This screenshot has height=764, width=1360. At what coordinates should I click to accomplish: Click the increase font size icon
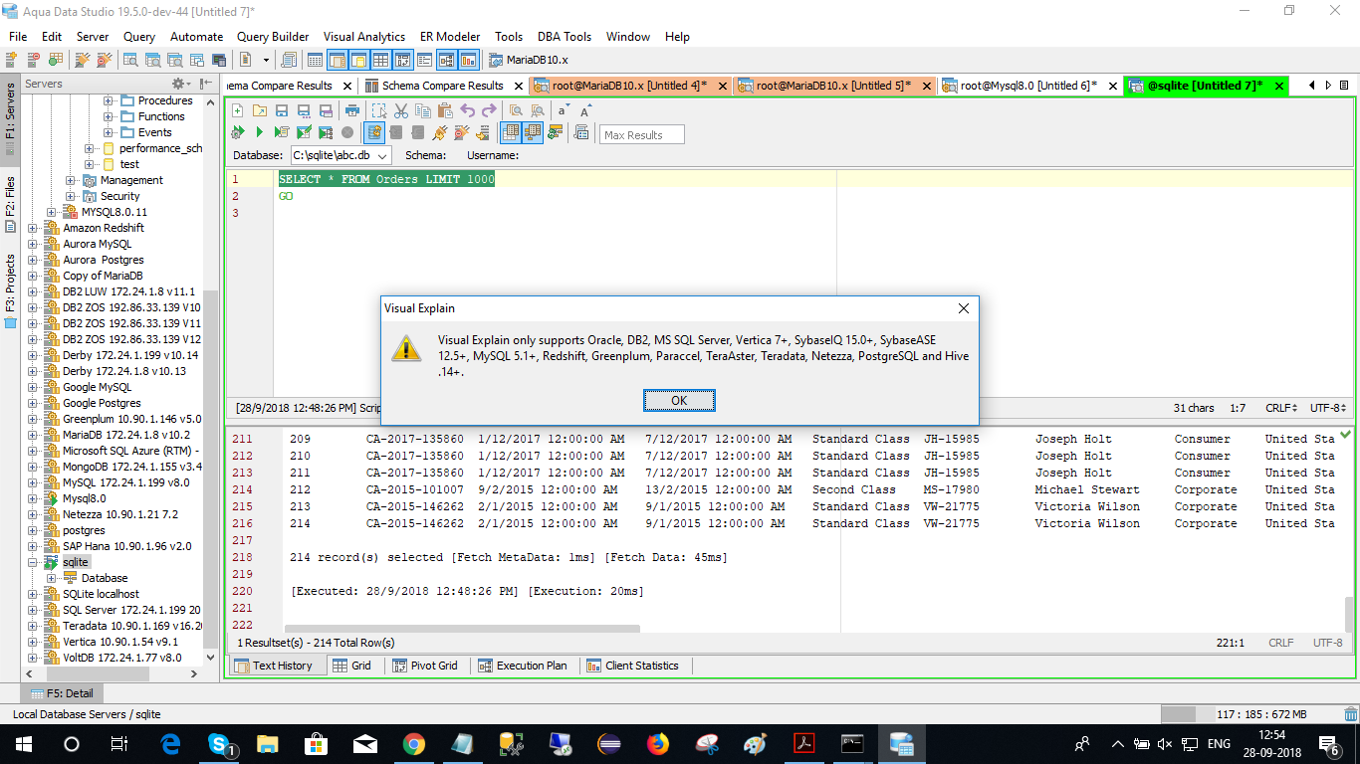(585, 110)
